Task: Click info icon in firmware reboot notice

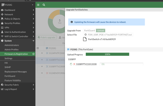Action: 72,22
